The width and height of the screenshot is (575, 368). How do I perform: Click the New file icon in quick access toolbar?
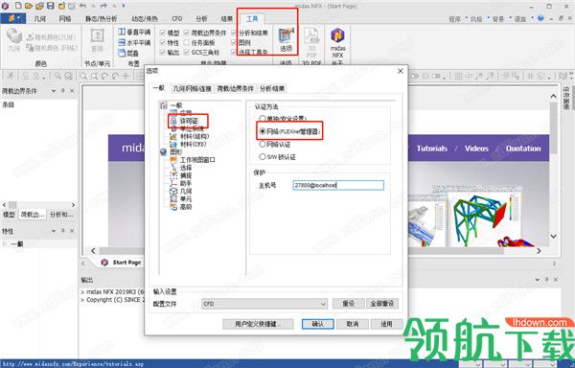pos(17,6)
